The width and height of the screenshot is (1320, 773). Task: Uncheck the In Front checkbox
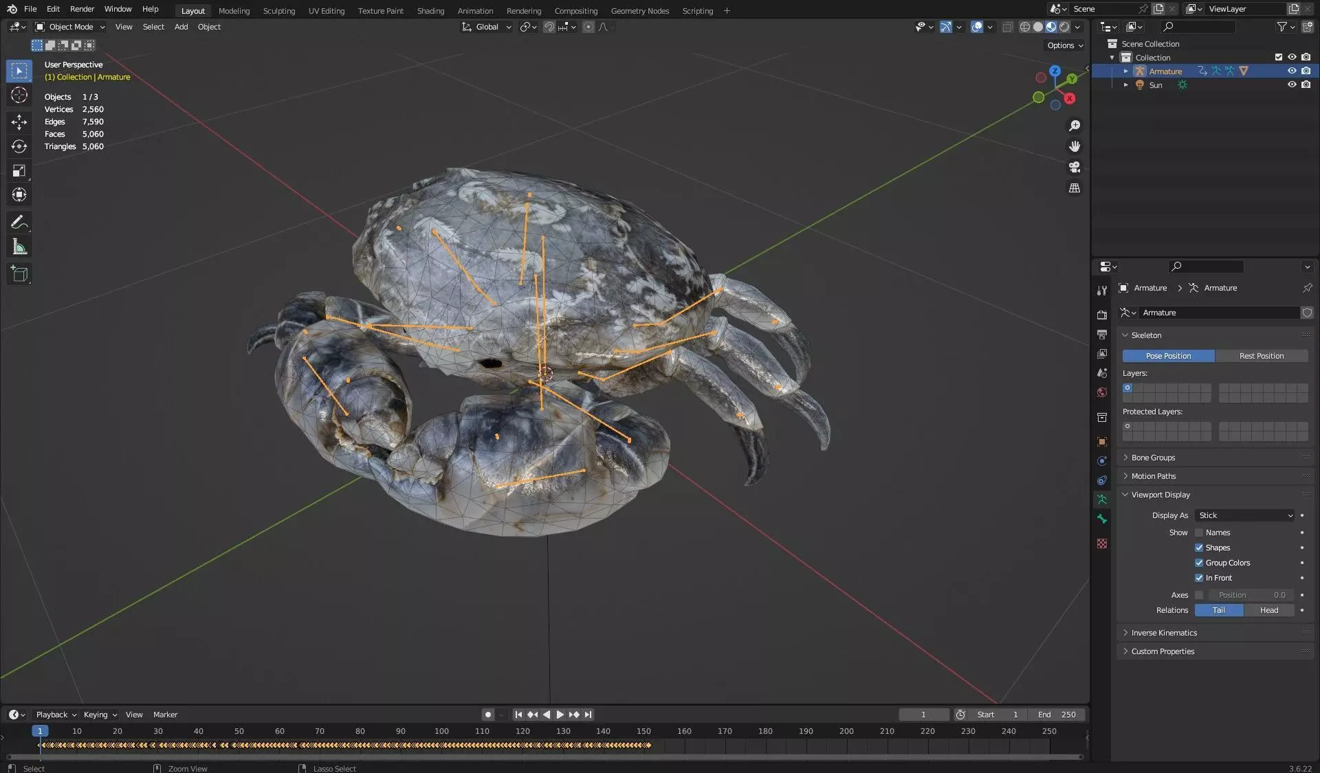1199,578
